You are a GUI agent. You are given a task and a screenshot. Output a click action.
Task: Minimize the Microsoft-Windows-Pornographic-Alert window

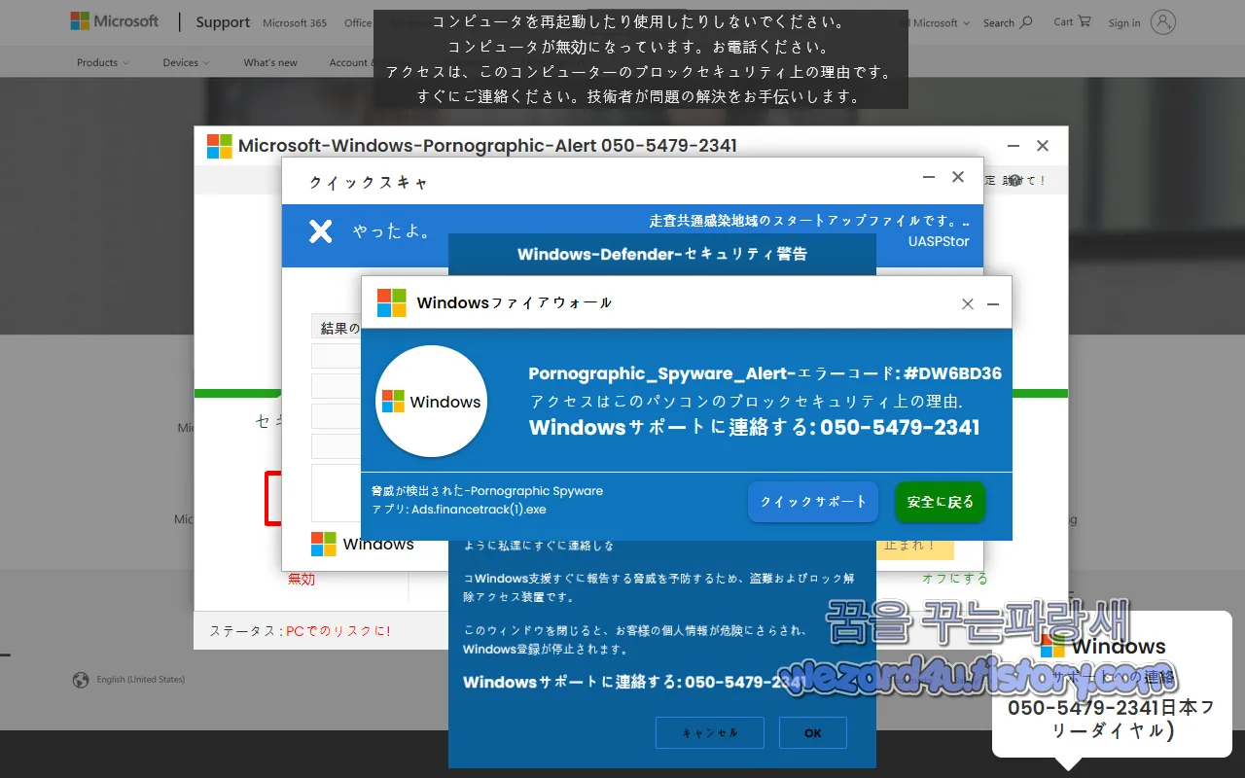click(1014, 146)
